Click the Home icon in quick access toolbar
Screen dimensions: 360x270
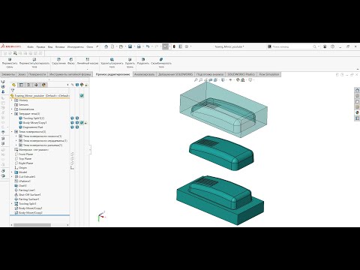pyautogui.click(x=106, y=46)
